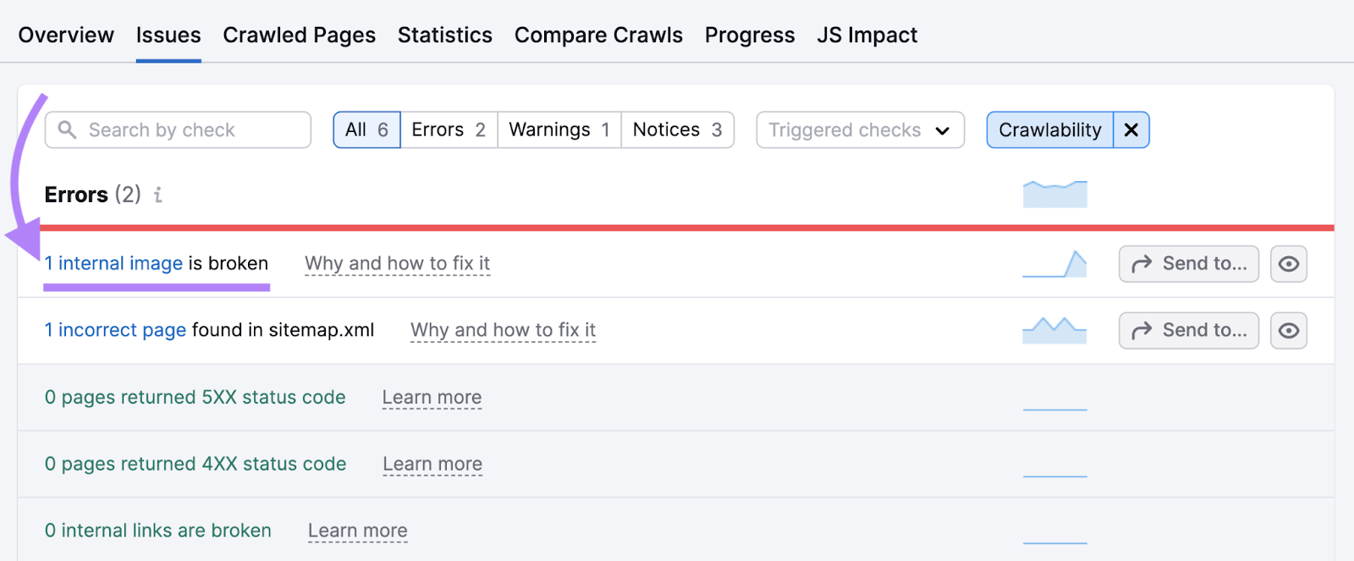The width and height of the screenshot is (1354, 561).
Task: Enable the Errors 2 filter
Action: click(448, 129)
